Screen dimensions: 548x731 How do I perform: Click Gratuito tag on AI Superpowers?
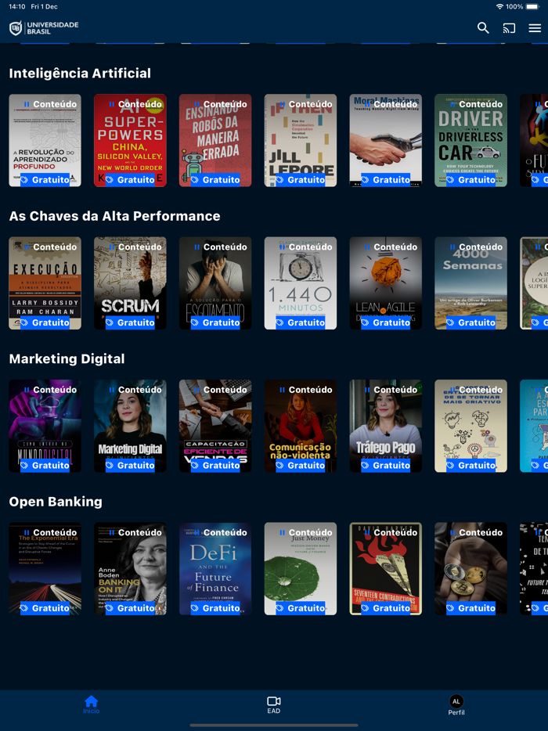click(130, 180)
